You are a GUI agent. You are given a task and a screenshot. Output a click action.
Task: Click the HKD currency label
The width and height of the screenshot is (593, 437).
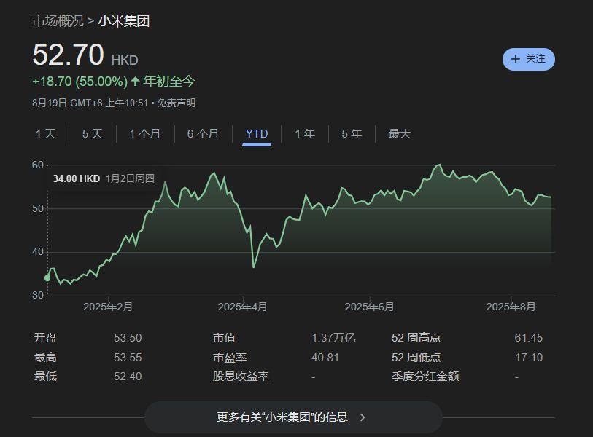125,60
